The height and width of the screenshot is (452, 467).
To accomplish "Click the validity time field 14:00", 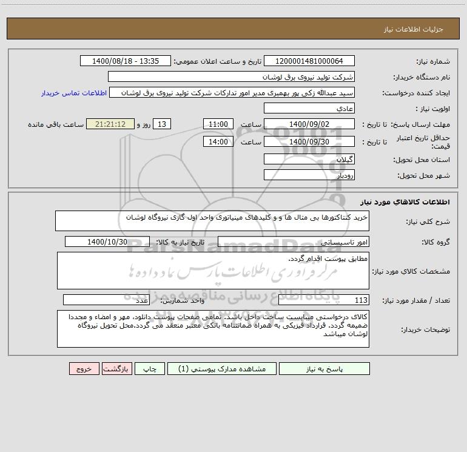I will point(218,141).
